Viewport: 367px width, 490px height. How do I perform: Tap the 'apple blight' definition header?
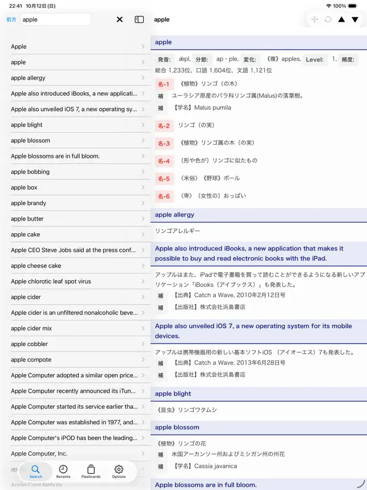259,394
